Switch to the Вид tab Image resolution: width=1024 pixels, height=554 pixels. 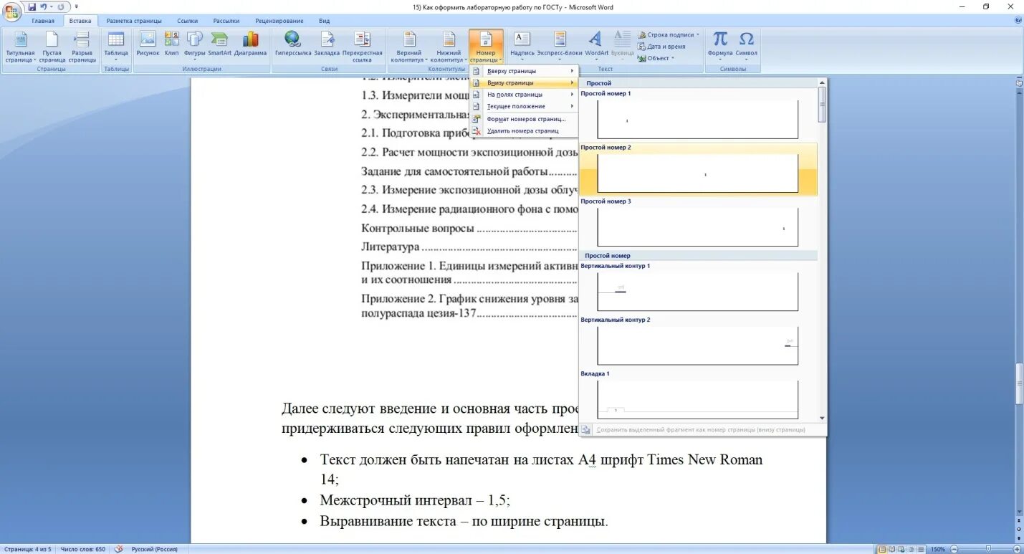tap(325, 21)
